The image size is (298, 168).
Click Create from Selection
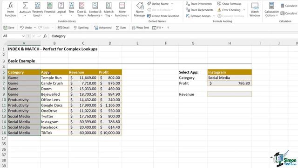pyautogui.click(x=163, y=16)
